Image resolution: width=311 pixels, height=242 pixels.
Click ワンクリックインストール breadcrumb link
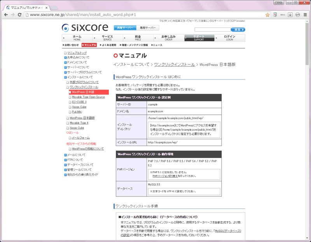coord(175,65)
